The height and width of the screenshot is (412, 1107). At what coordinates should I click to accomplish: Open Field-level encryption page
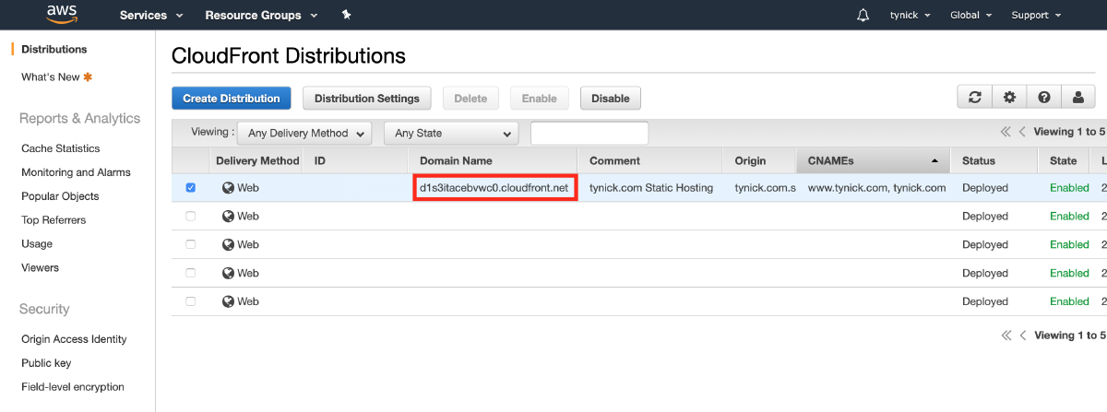[73, 387]
